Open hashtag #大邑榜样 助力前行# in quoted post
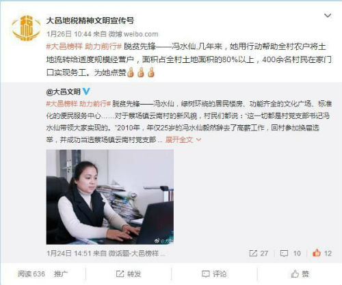This screenshot has width=342, height=285. tap(79, 104)
